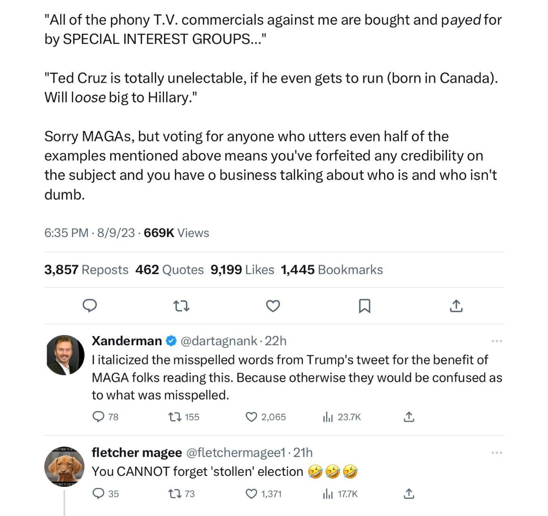Share the main tweet
Screen dimensions: 548x516
click(x=456, y=305)
